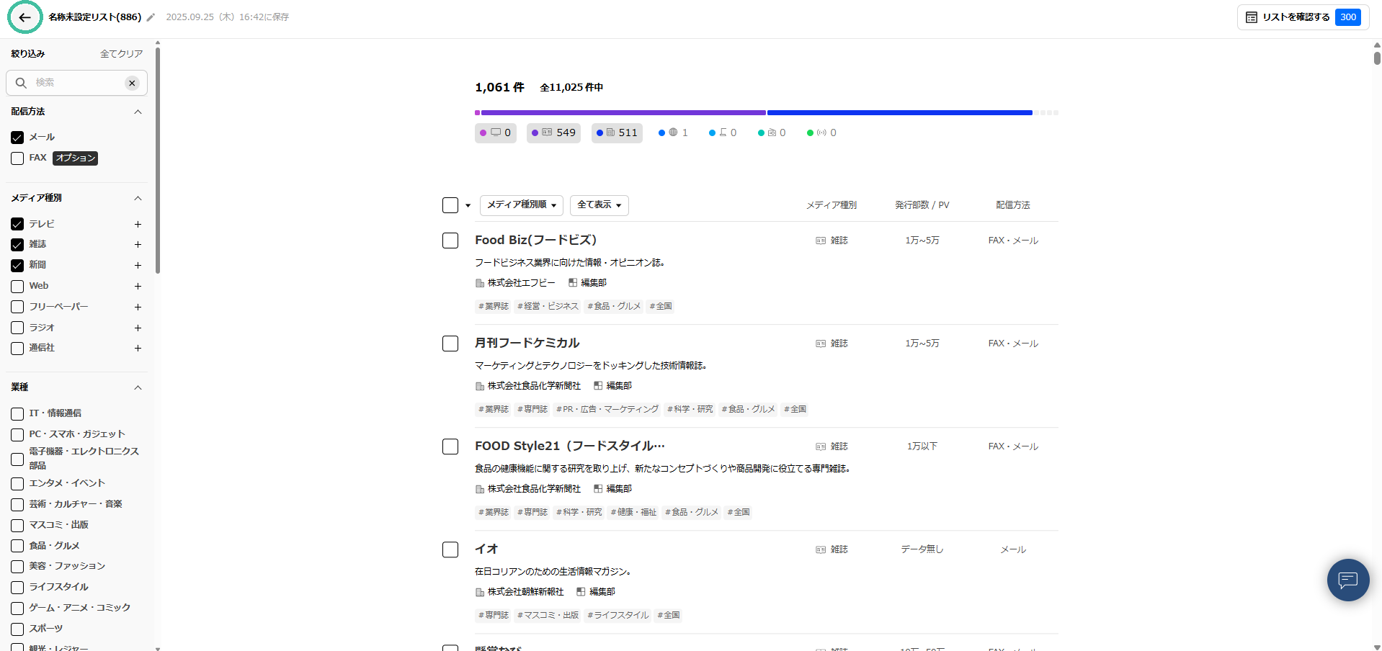1382x651 pixels.
Task: Click the pencil icon to rename list
Action: [151, 17]
